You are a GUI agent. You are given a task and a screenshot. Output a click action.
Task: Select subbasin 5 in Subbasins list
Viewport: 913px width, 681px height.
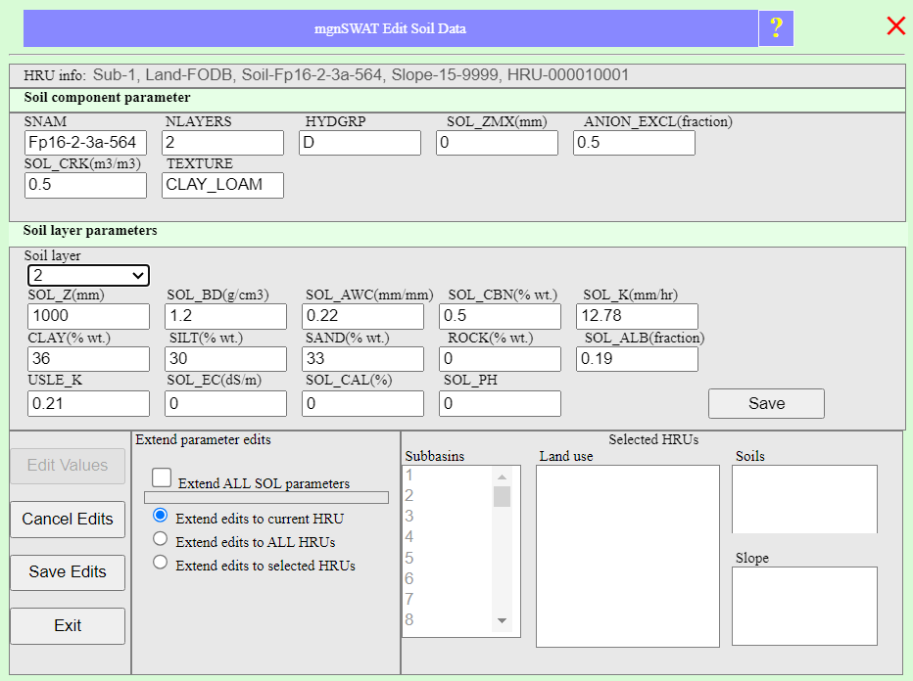point(447,558)
